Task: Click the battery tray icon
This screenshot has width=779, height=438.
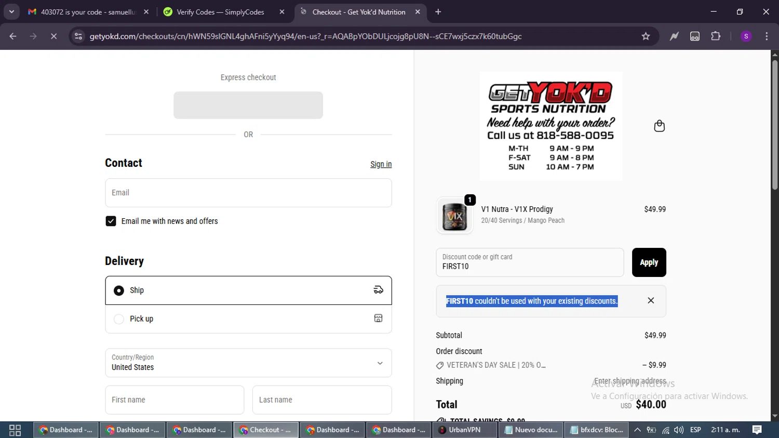Action: pos(651,430)
